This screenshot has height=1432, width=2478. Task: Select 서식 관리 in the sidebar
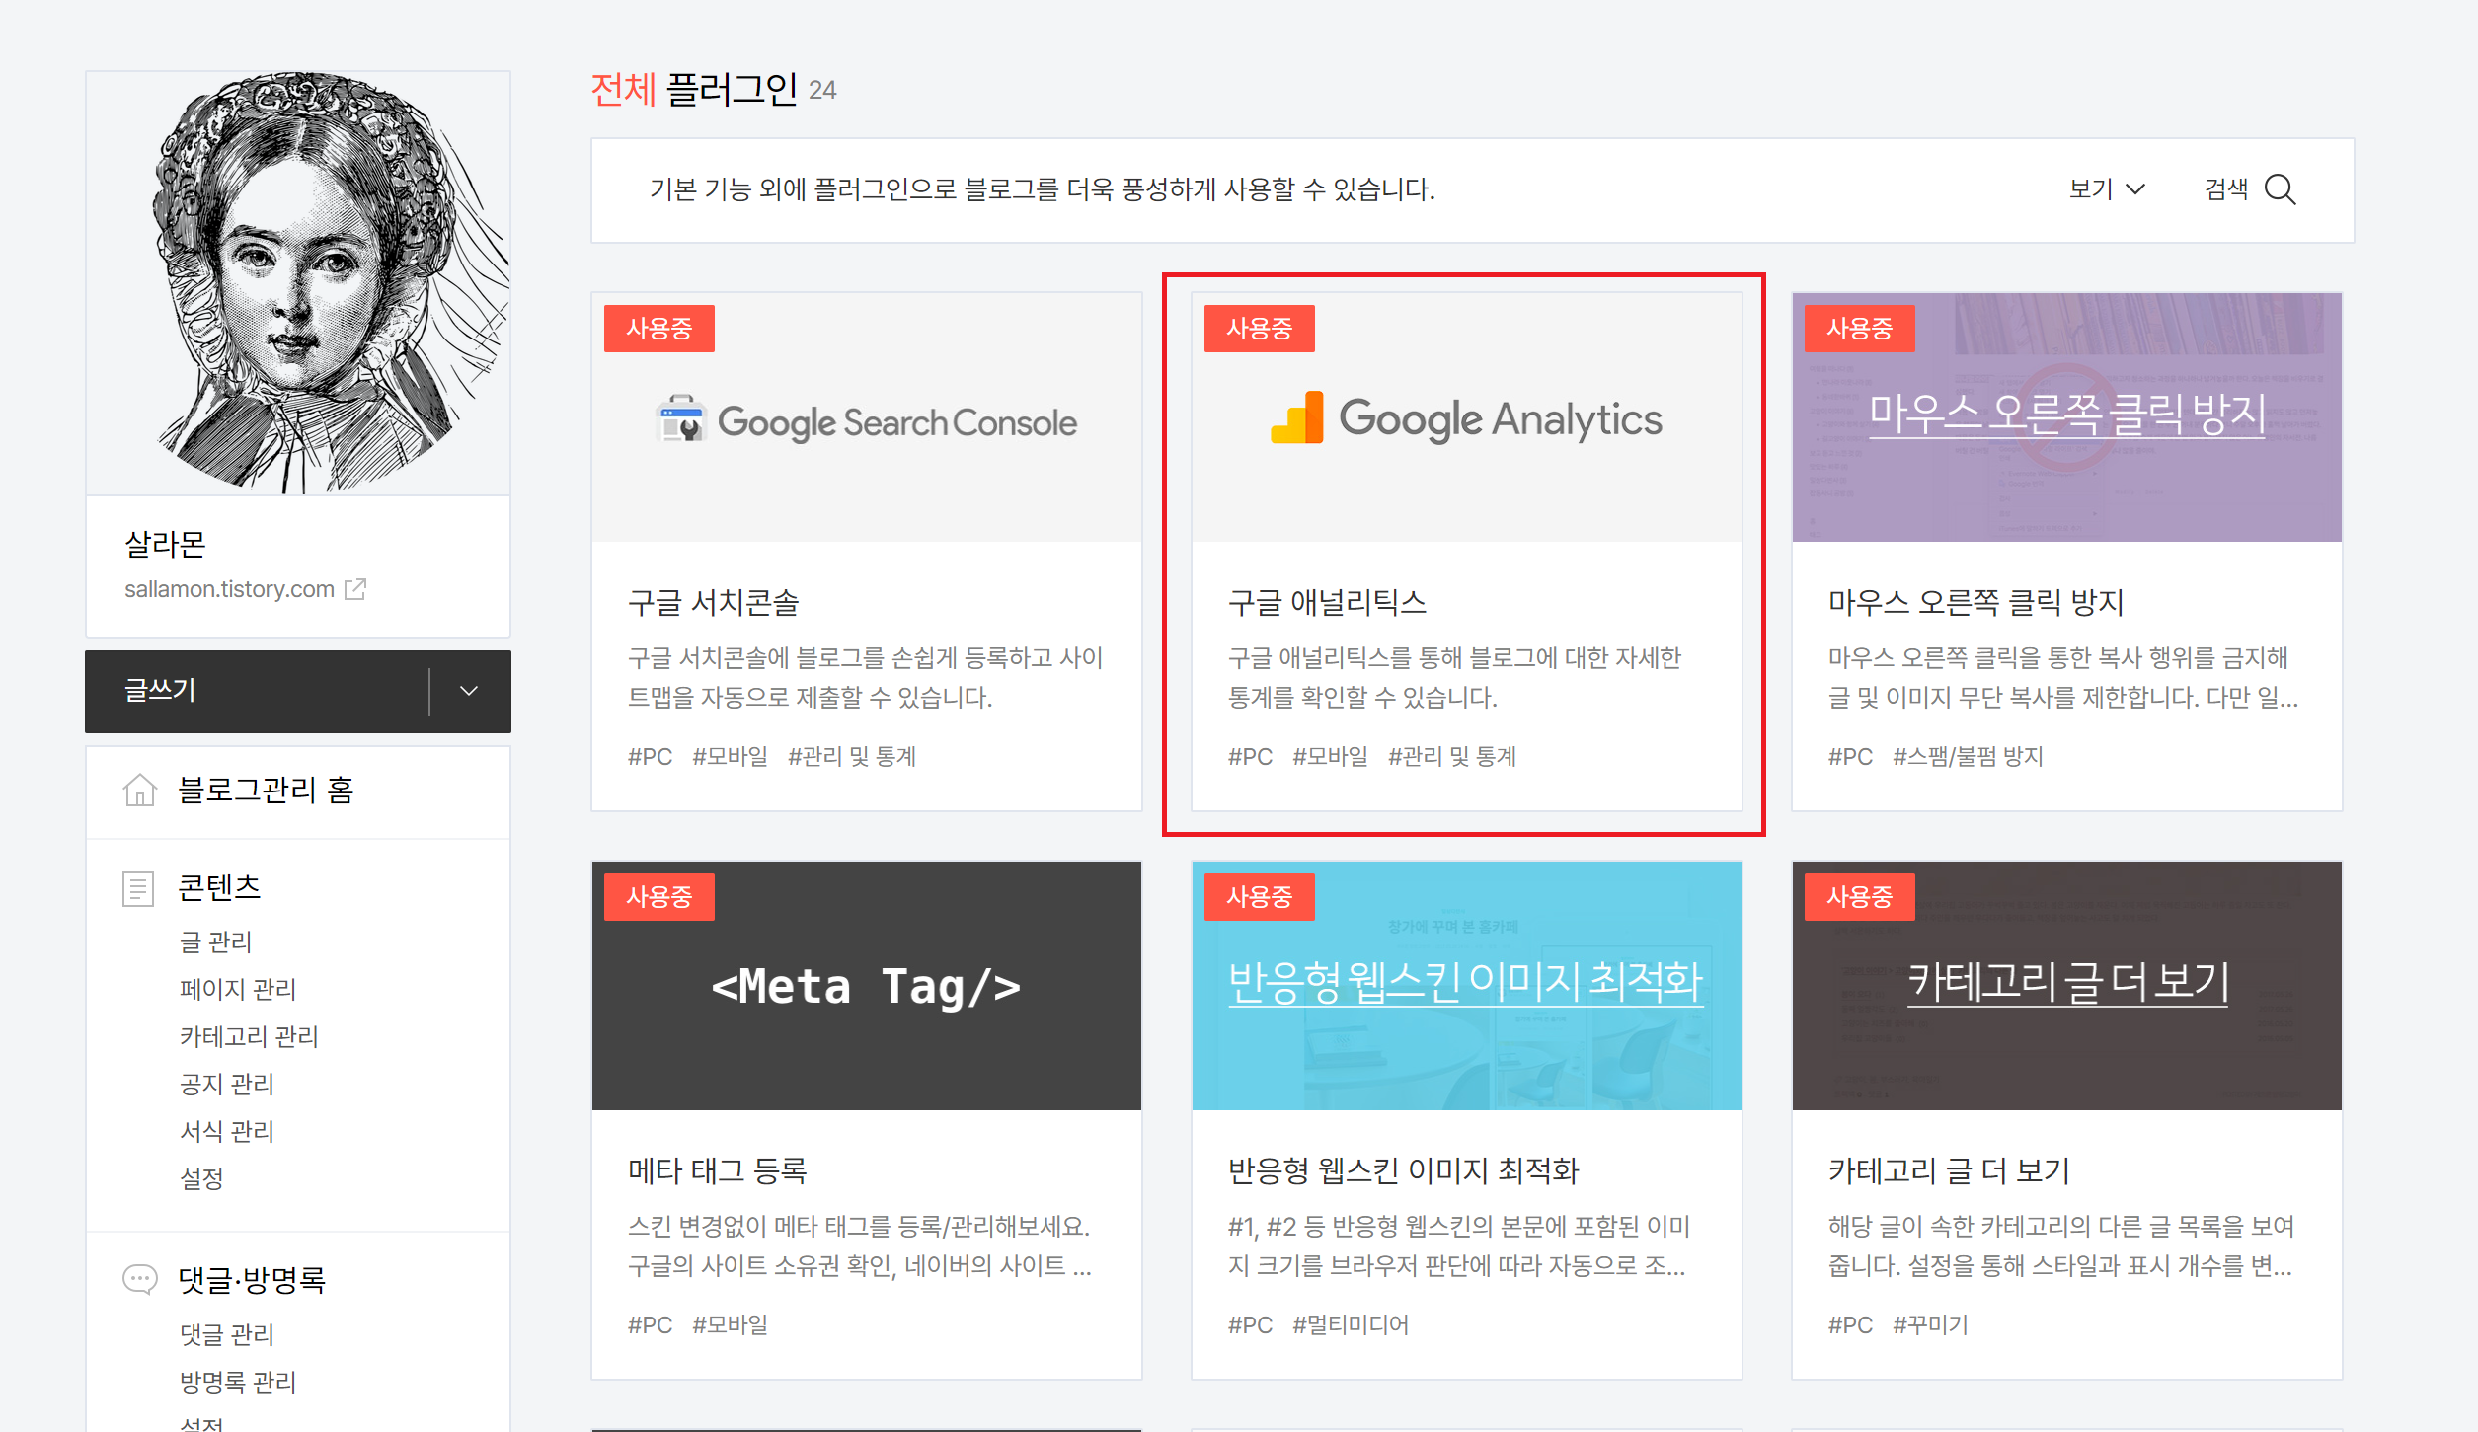[x=226, y=1131]
